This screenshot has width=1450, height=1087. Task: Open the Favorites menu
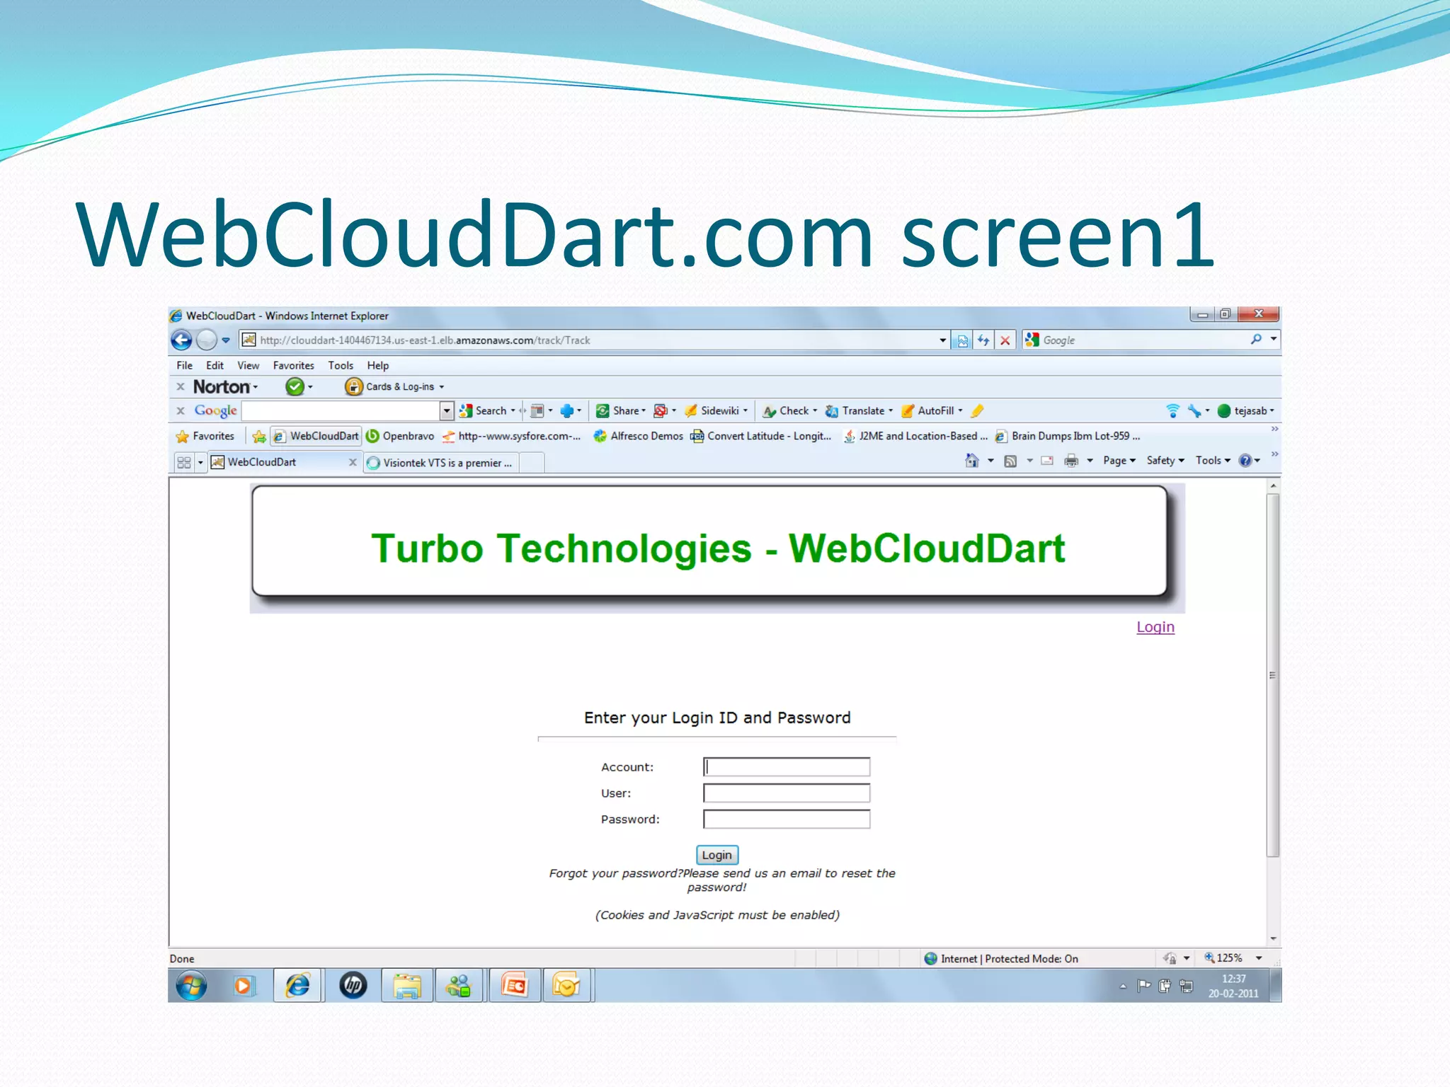[x=293, y=365]
